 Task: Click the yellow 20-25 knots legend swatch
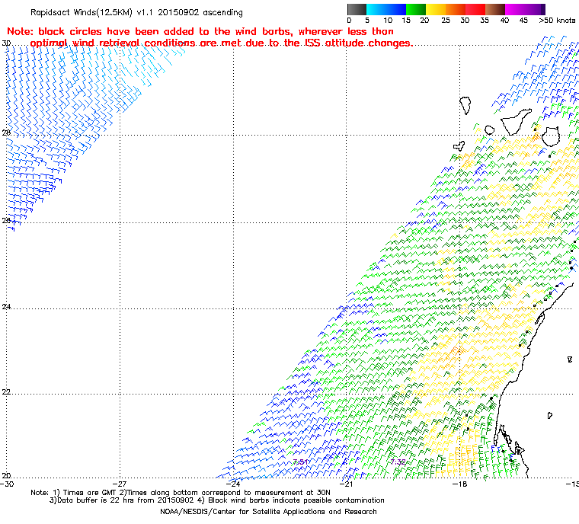click(436, 9)
